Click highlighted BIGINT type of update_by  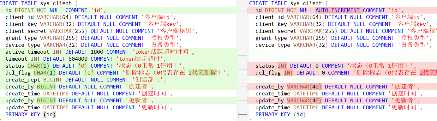pos(46,100)
